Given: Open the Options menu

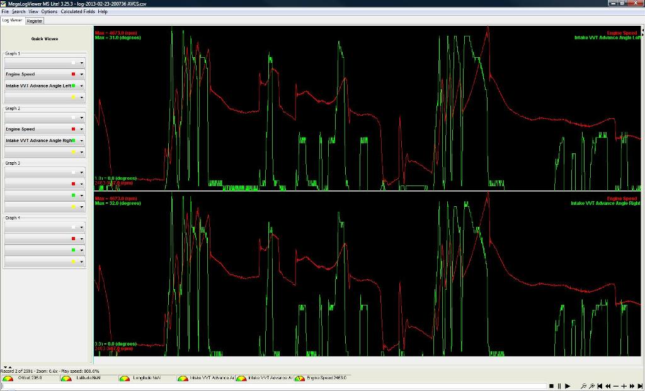Looking at the screenshot, I should pyautogui.click(x=49, y=11).
